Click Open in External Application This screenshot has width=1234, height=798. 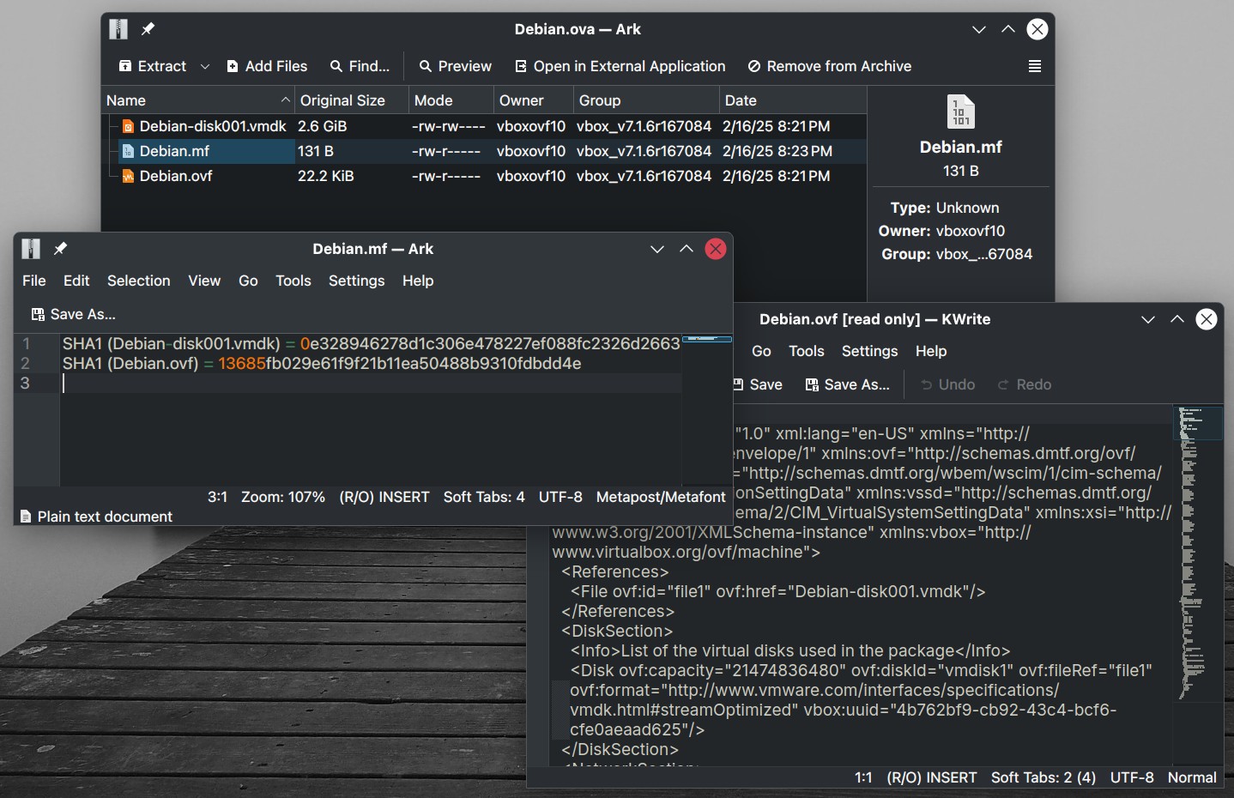point(620,66)
